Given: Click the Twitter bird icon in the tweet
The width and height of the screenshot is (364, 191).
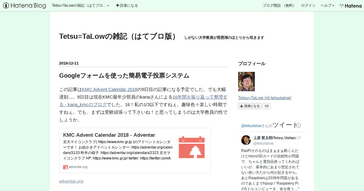Looking at the screenshot, I should click(299, 138).
